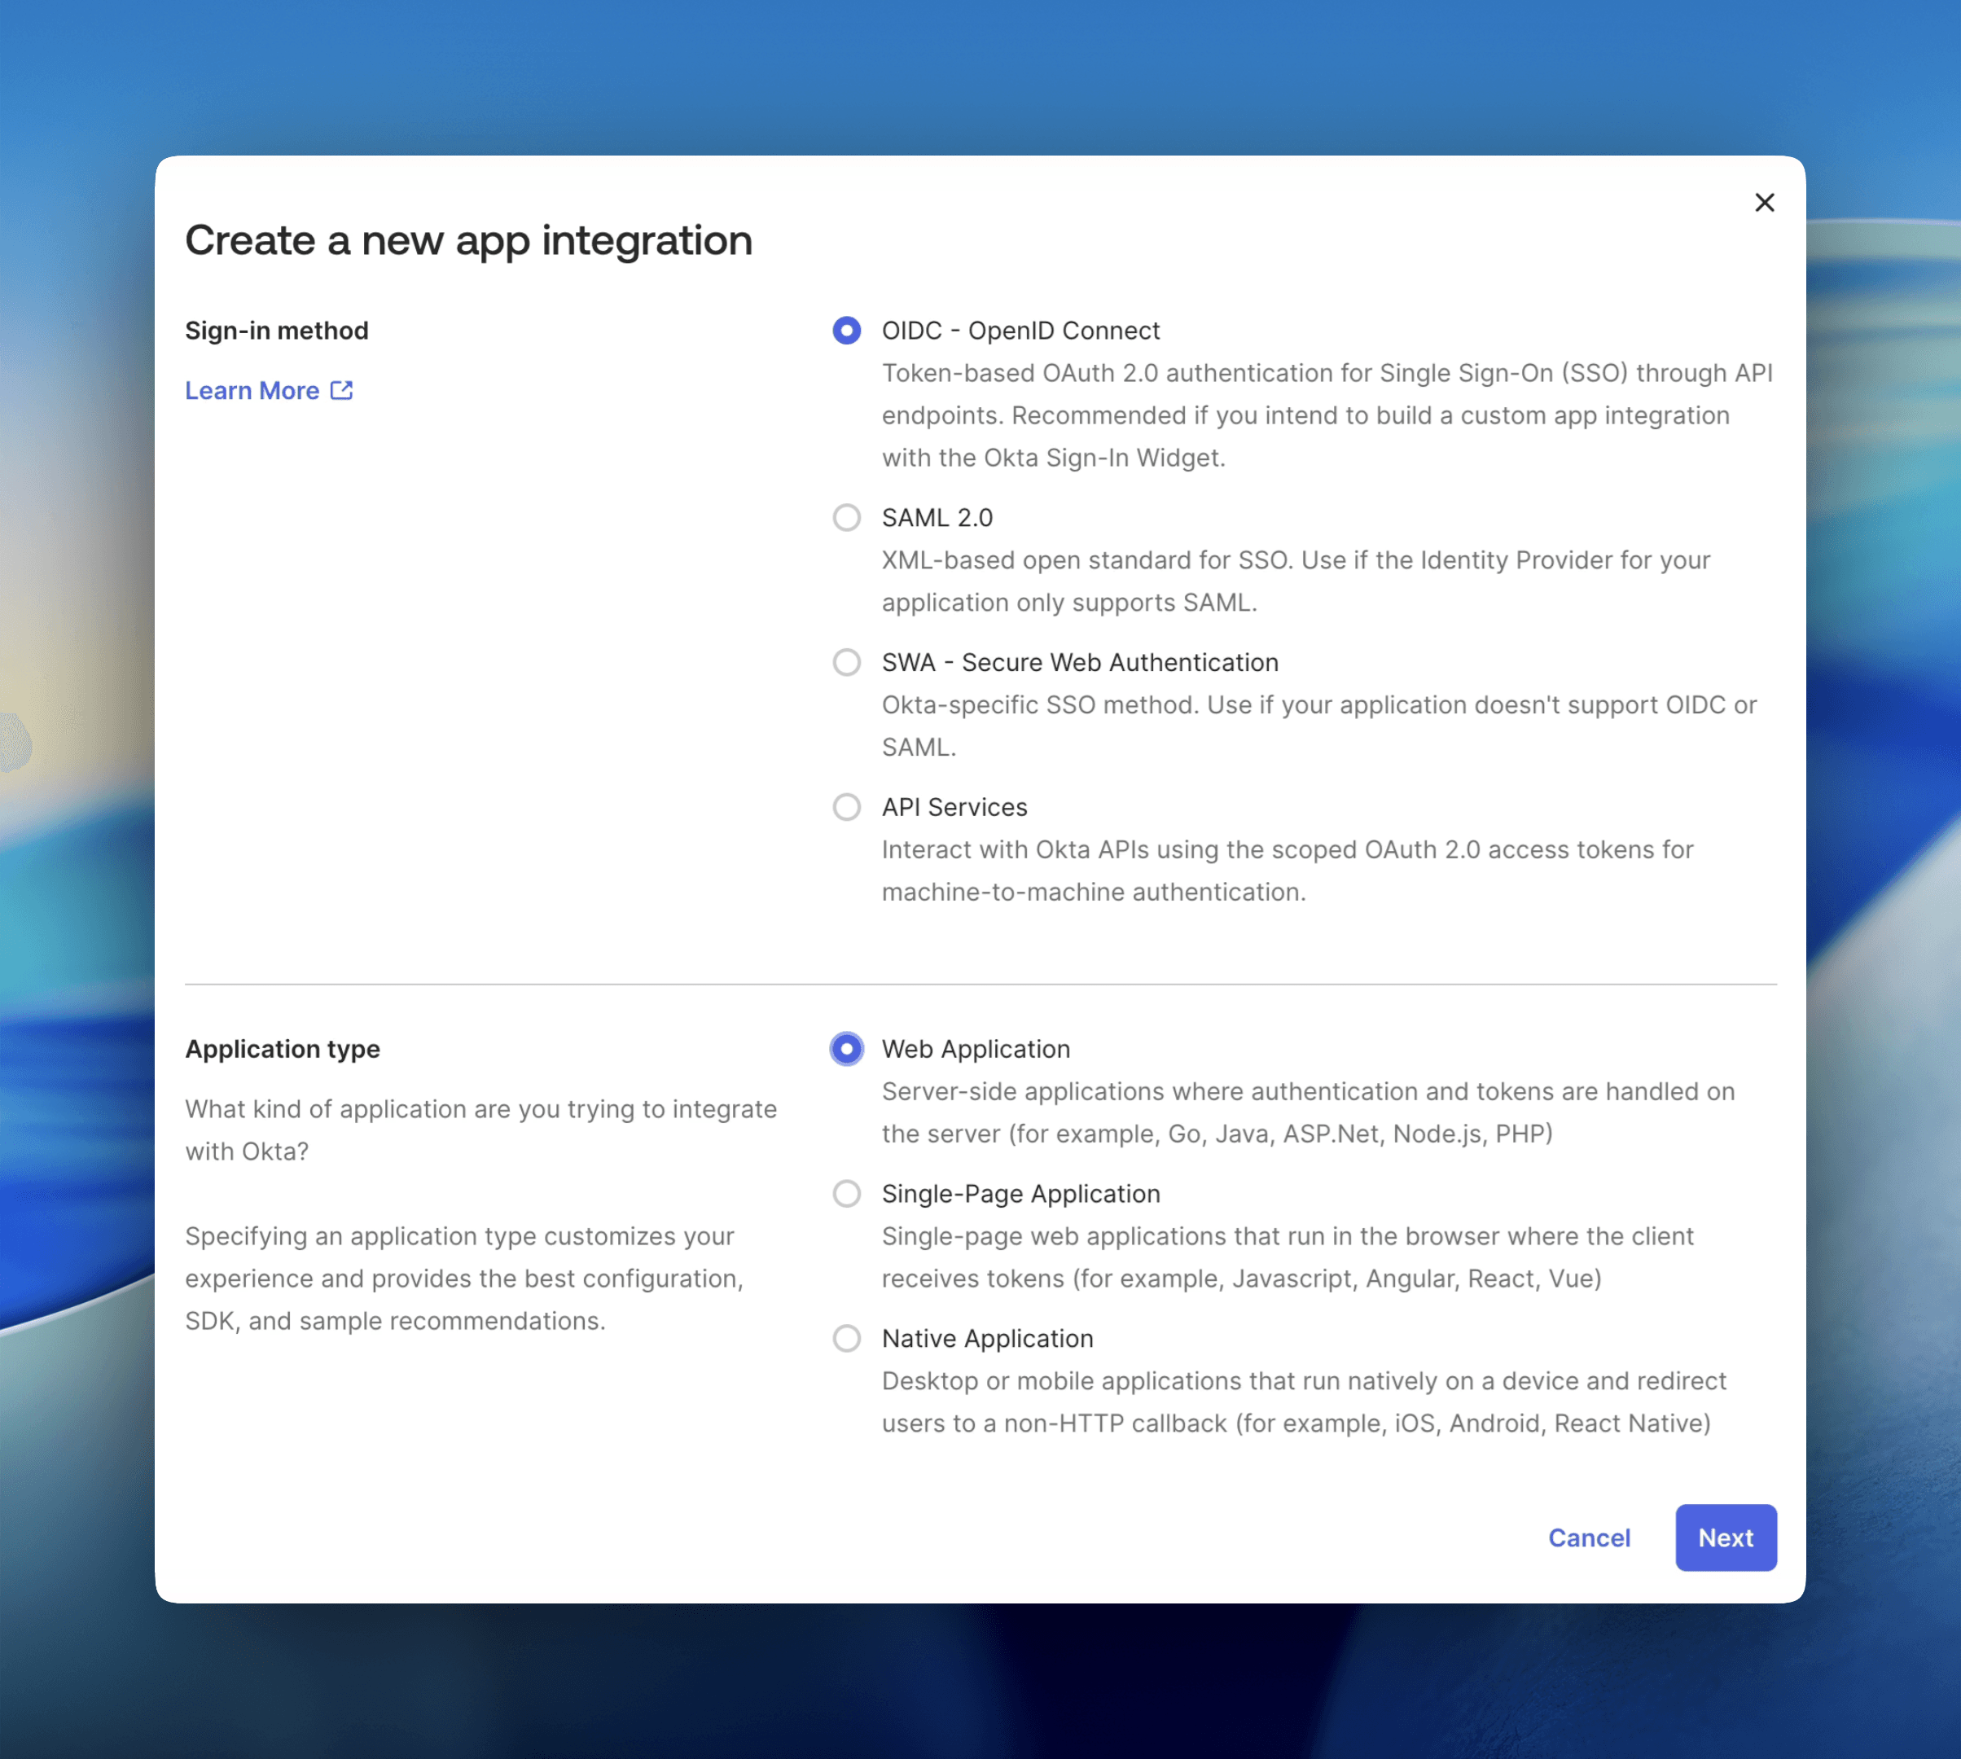1961x1759 pixels.
Task: Pick the API Services radio option
Action: click(847, 807)
